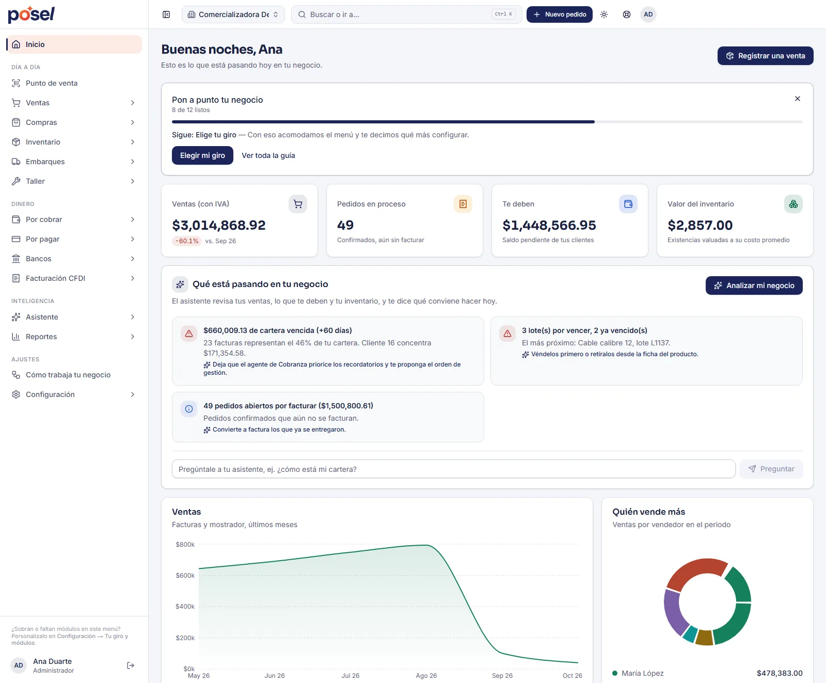Viewport: 826px width, 683px height.
Task: Click the logout icon beside Ana Duarte
Action: click(x=131, y=665)
